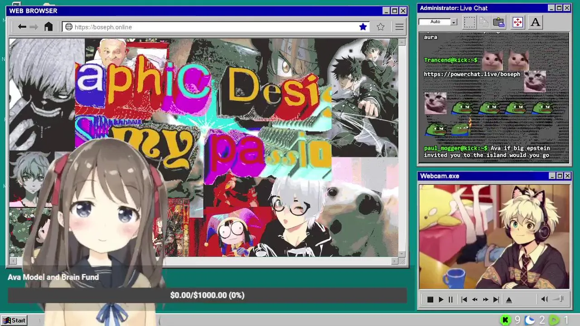Click the green Kick icon in the tray
This screenshot has width=580, height=326.
(505, 321)
